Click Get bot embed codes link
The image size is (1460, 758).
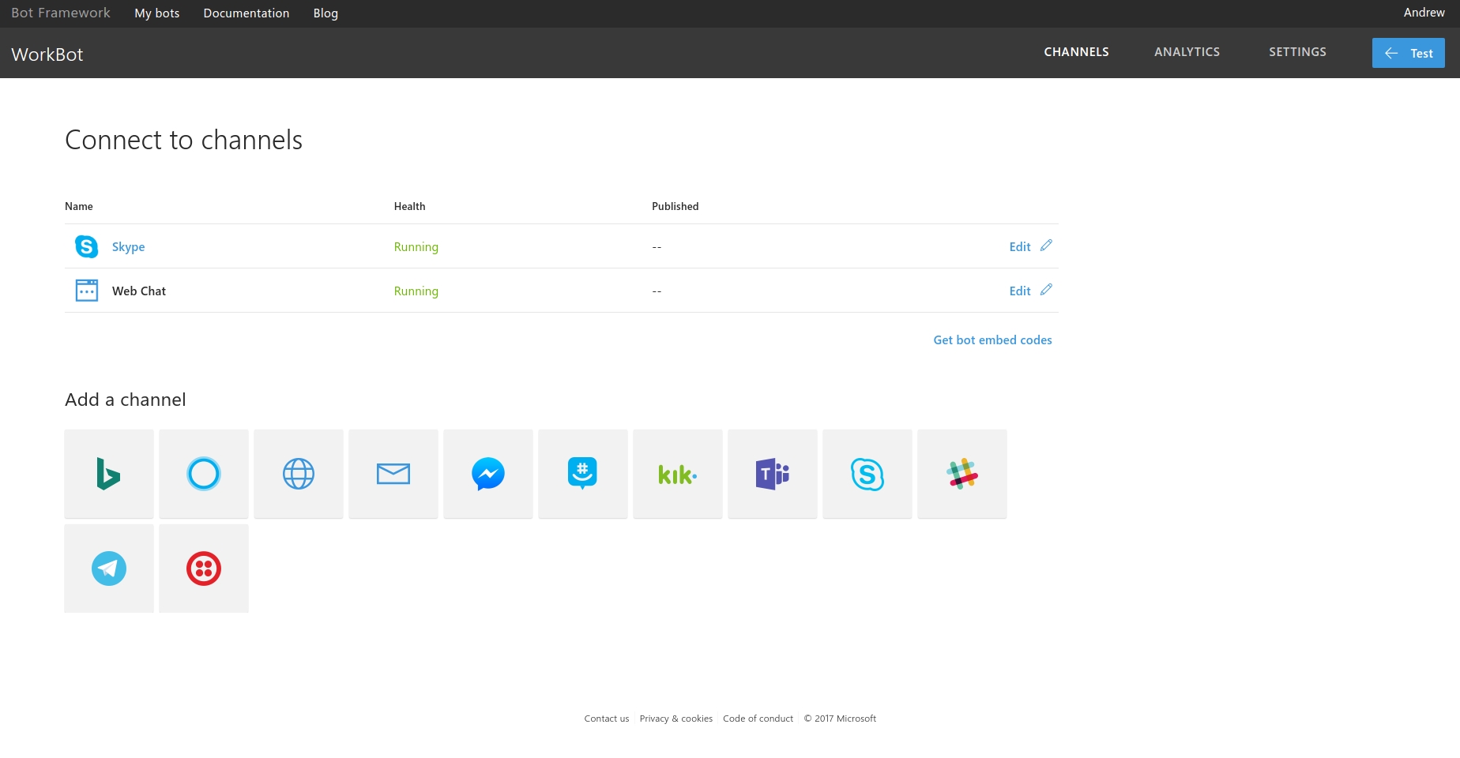(x=992, y=340)
